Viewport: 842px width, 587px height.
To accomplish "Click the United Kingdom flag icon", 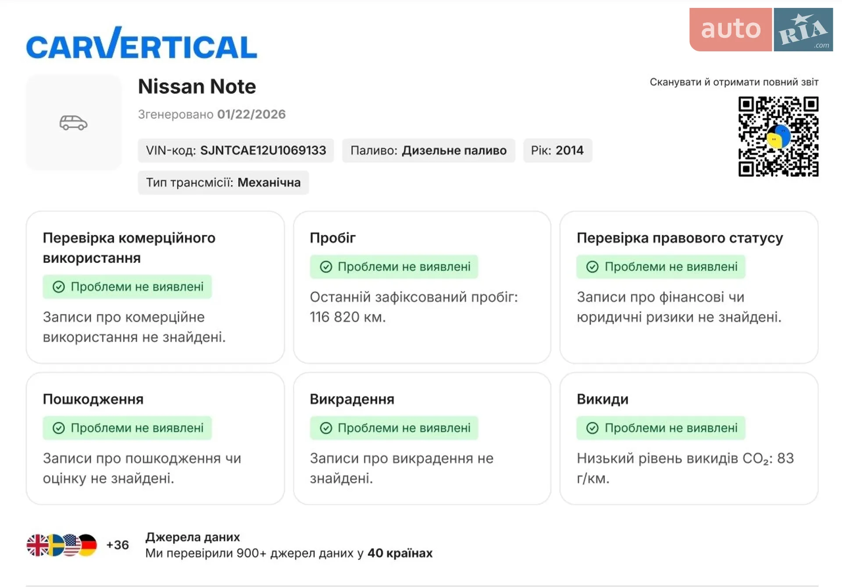I will 37,545.
